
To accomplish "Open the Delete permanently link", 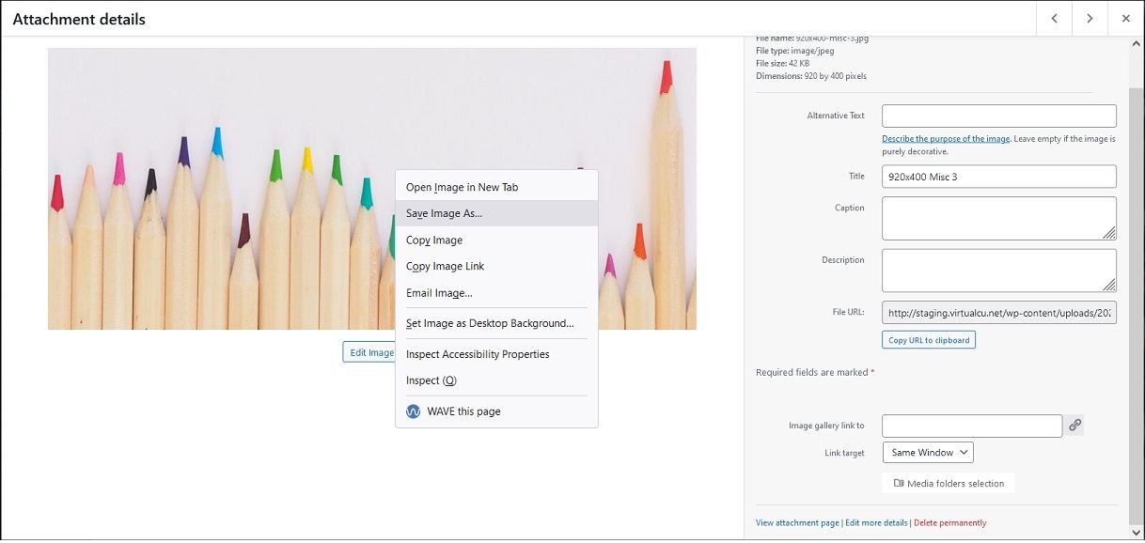I will 949,523.
